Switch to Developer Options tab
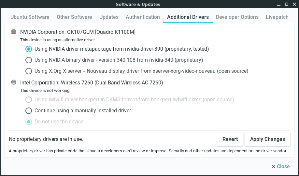 click(237, 17)
